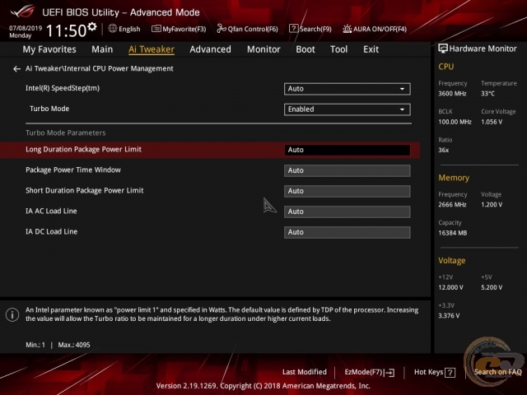527x395 pixels.
Task: Click Intel(R) SpeedStep(tm) label
Action: [63, 88]
